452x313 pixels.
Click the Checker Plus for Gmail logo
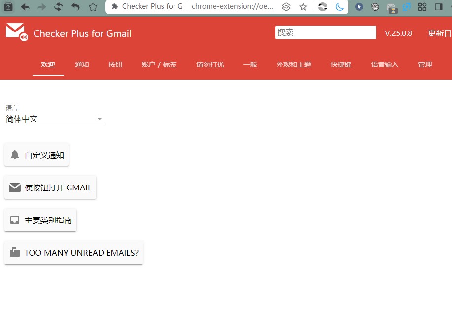pos(17,32)
